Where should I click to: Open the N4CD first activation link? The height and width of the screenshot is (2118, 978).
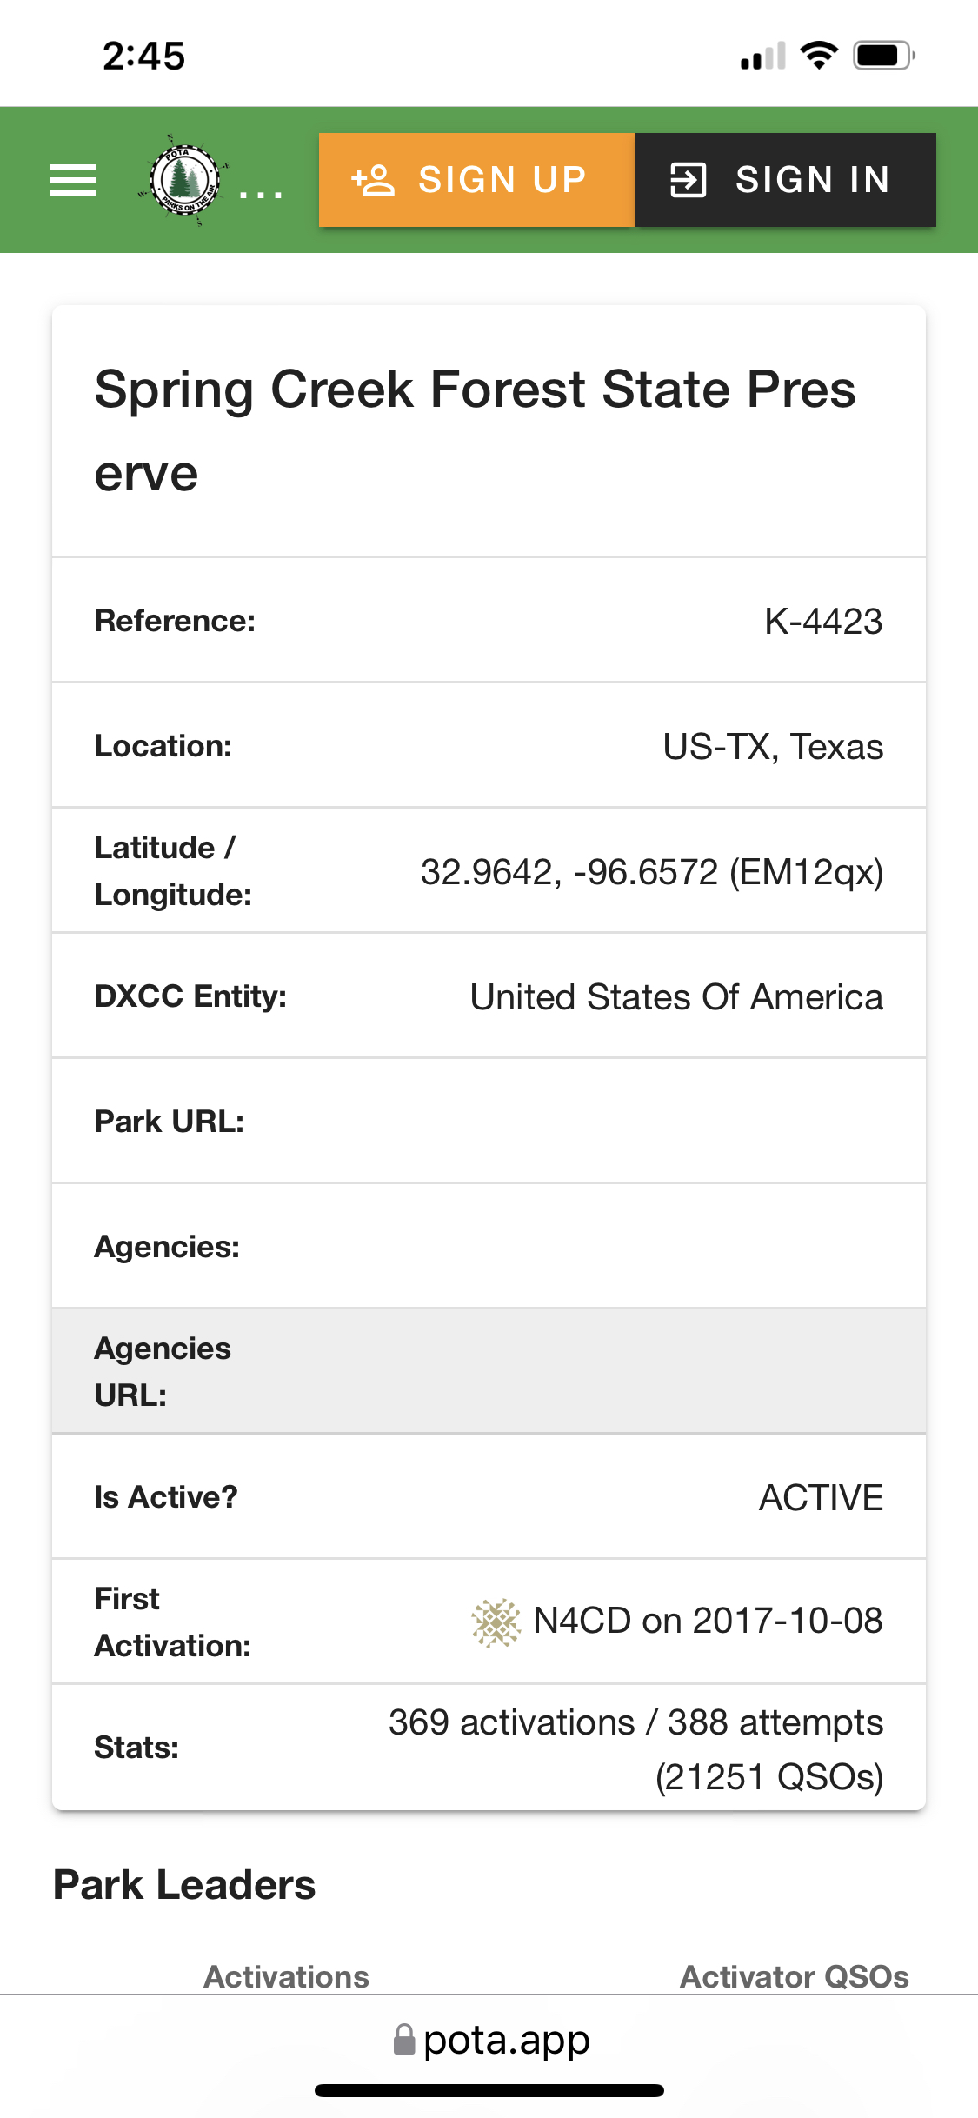click(x=708, y=1622)
